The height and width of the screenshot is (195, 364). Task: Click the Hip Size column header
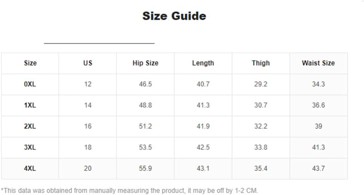coord(145,63)
